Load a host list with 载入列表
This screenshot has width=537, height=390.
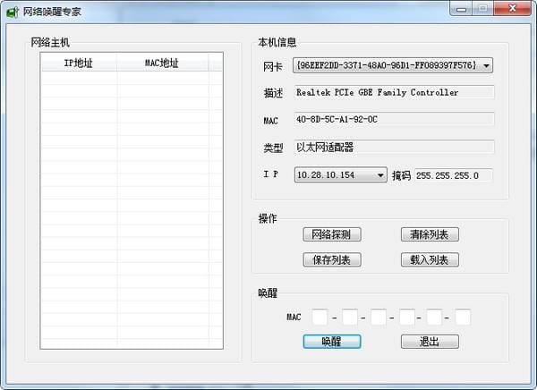pos(430,260)
